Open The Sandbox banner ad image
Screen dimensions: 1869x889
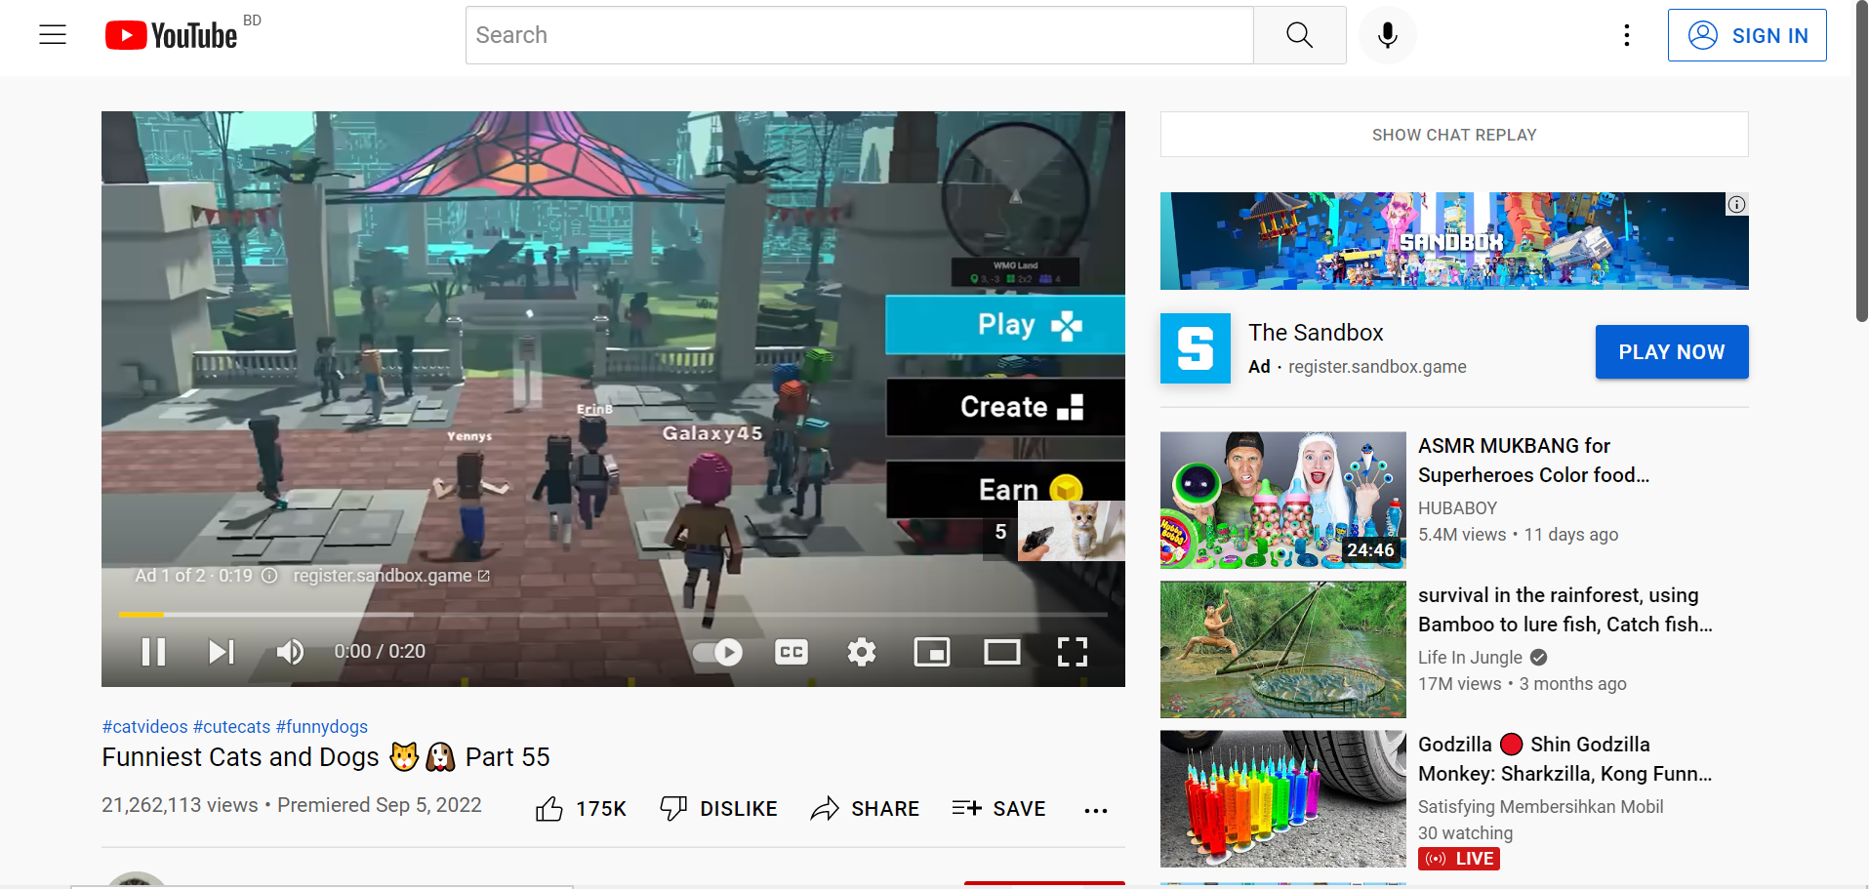pos(1454,241)
